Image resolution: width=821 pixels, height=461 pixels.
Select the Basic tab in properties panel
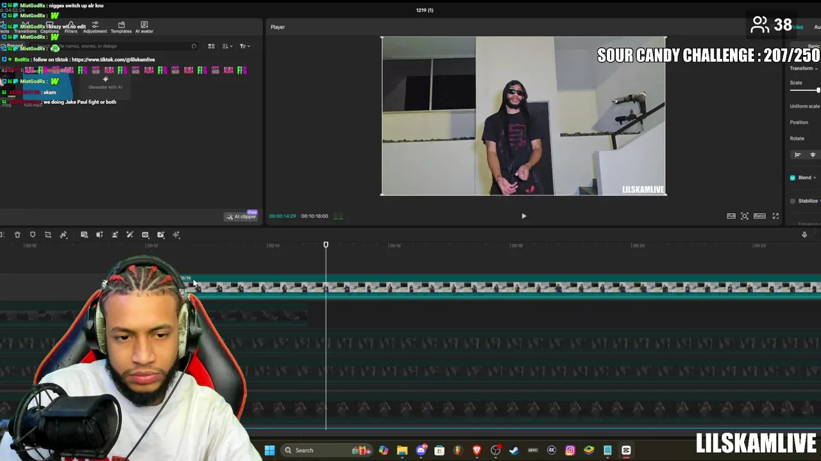coord(814,46)
